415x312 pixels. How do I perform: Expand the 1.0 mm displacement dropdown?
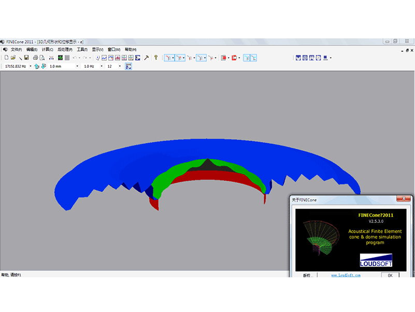78,66
